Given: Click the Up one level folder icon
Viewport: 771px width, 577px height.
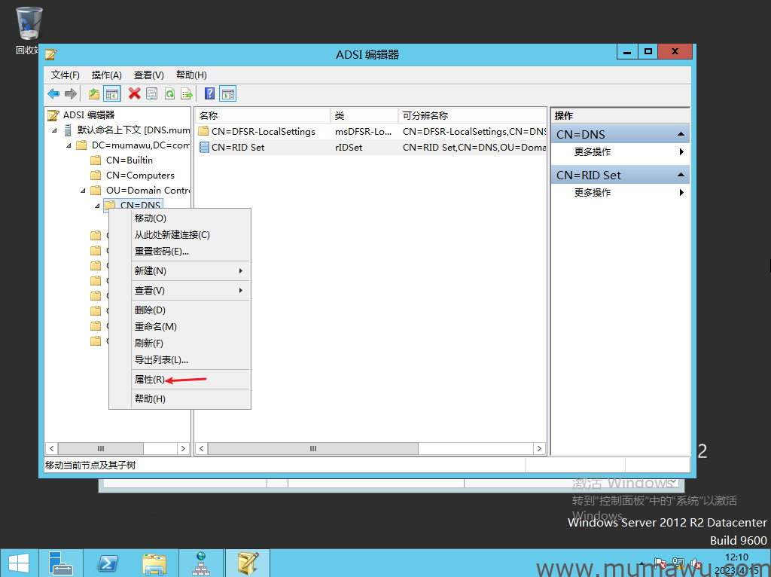Looking at the screenshot, I should (94, 93).
